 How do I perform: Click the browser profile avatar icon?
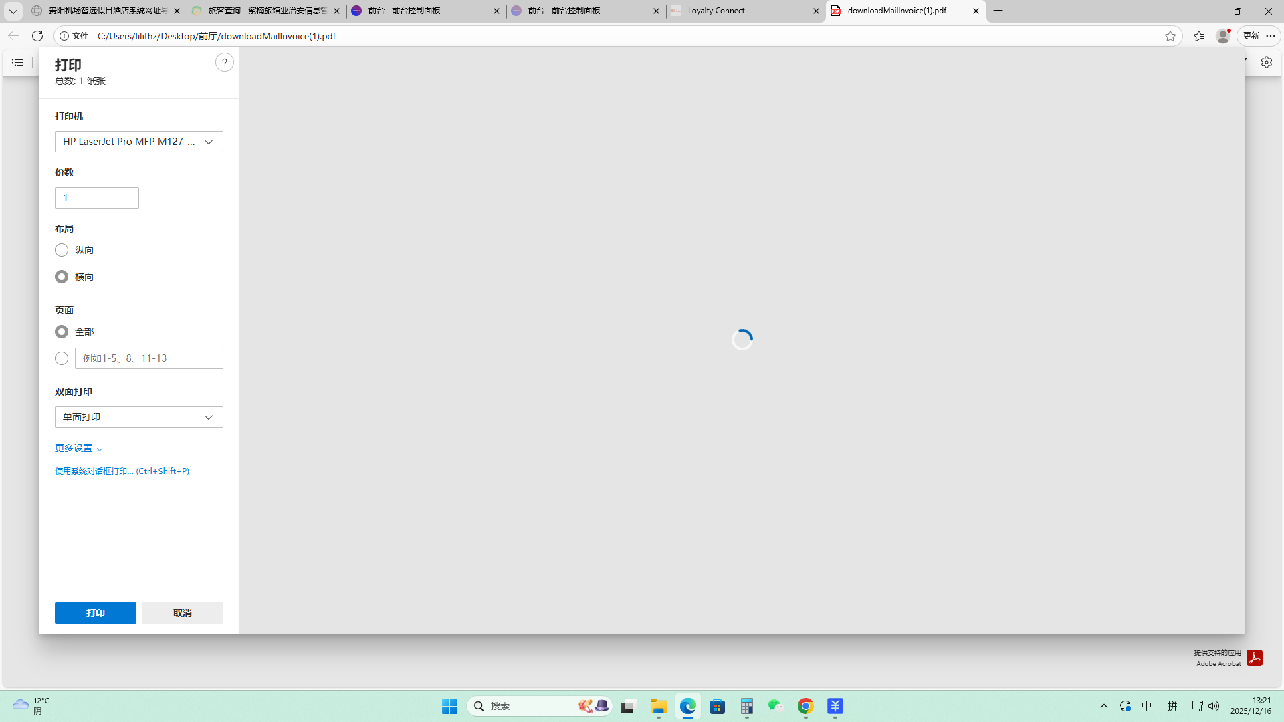pos(1222,36)
